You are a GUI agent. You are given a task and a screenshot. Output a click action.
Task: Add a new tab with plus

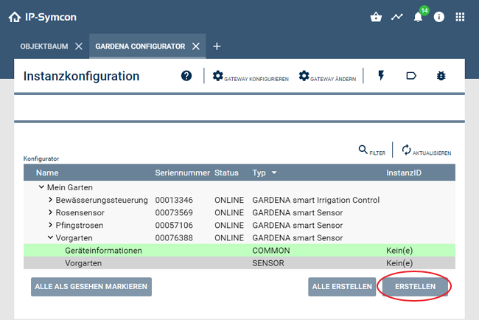217,46
